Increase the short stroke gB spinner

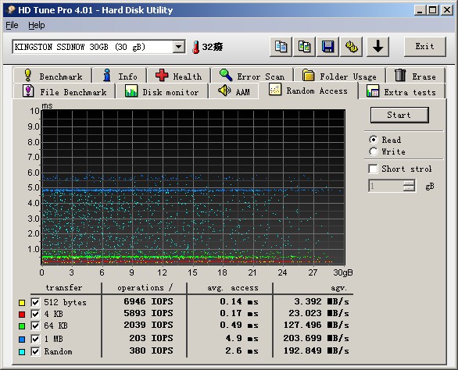click(409, 183)
